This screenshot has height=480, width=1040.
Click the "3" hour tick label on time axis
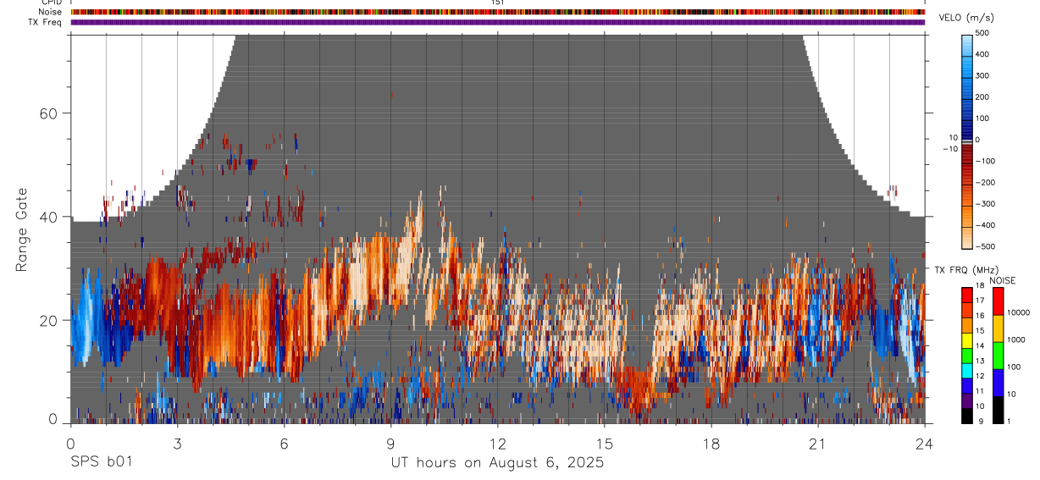click(177, 443)
